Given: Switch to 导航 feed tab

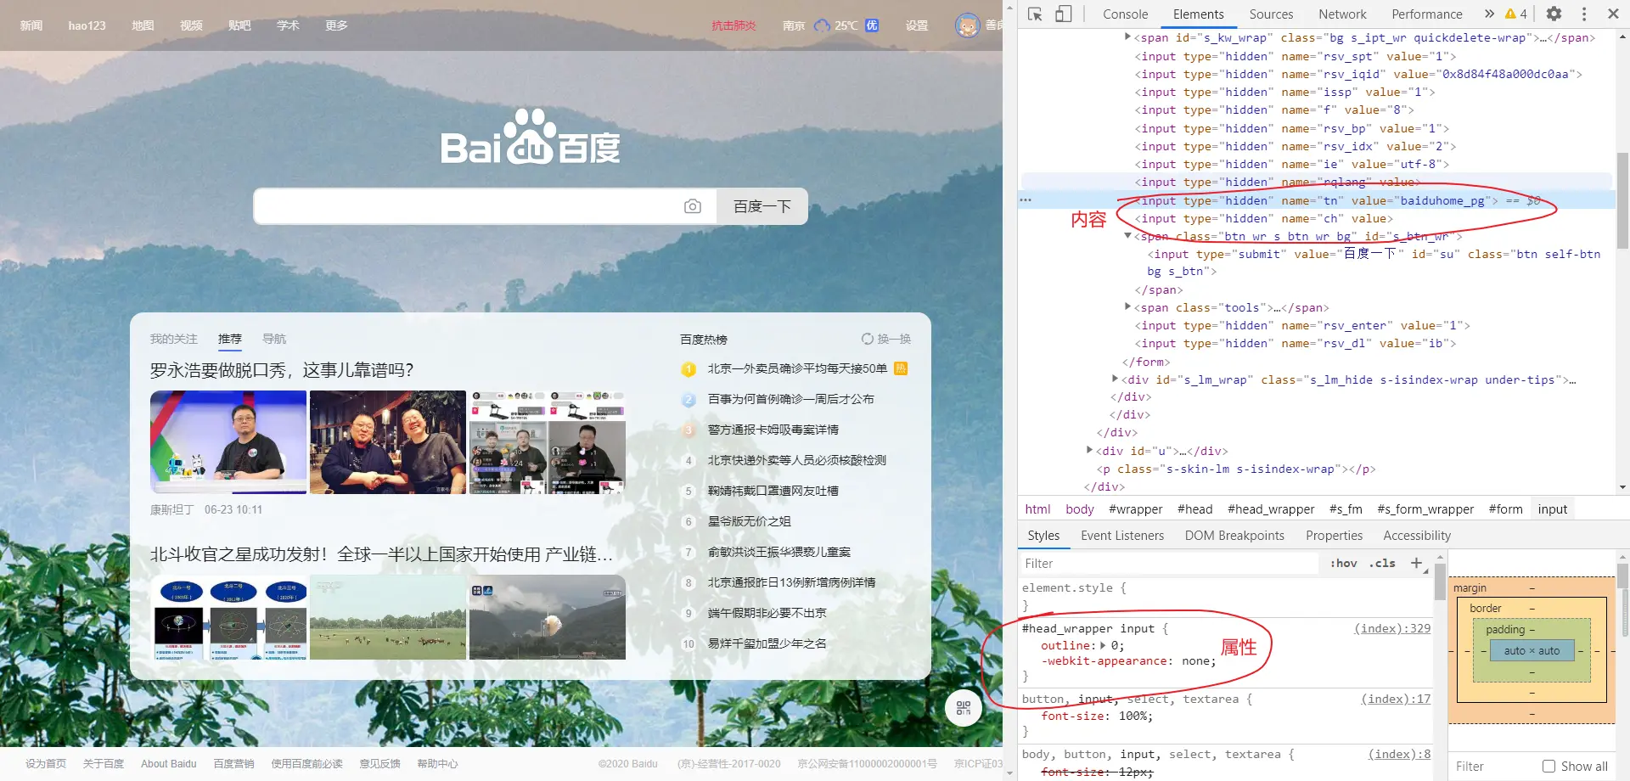Looking at the screenshot, I should coord(273,339).
